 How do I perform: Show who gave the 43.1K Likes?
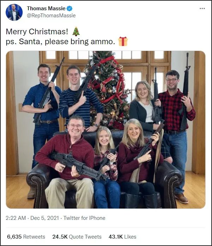(x=122, y=237)
